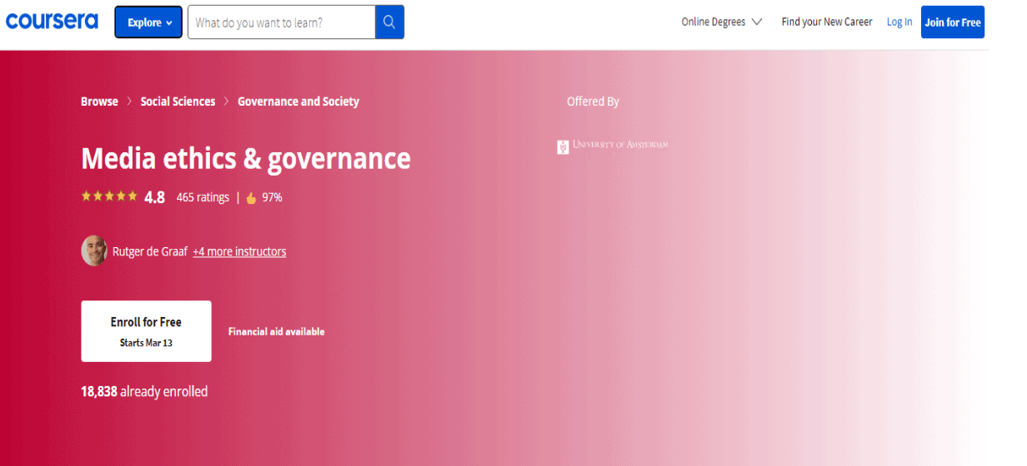Open the Financial aid available link

click(276, 331)
